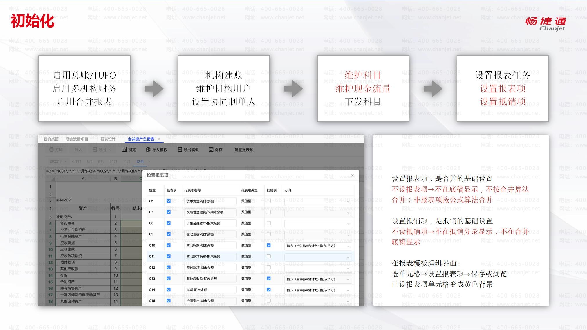Enable 抵销项 checkbox for row C11
The height and width of the screenshot is (330, 587).
click(269, 256)
